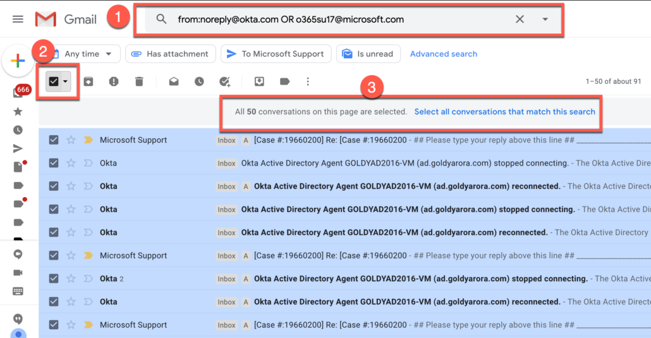Uncheck the first Microsoft Support conversation
The width and height of the screenshot is (651, 338).
(x=54, y=140)
